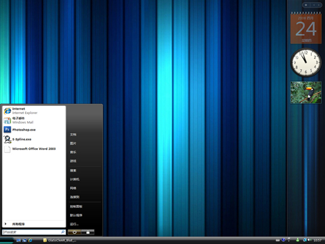
Task: Open 音乐 (Music) in Start menu
Action: (85, 152)
